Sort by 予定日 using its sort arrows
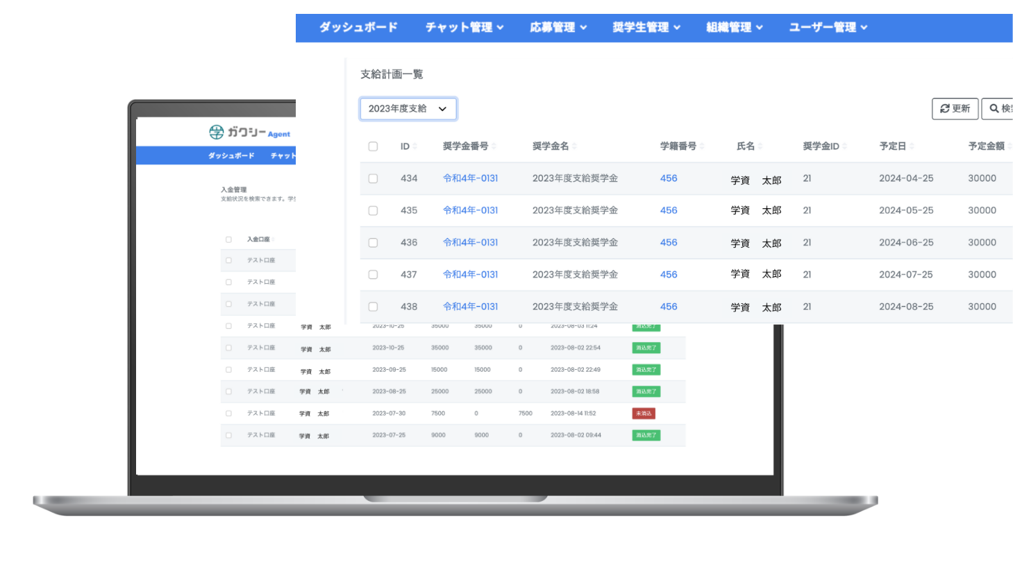This screenshot has width=1013, height=580. point(912,146)
